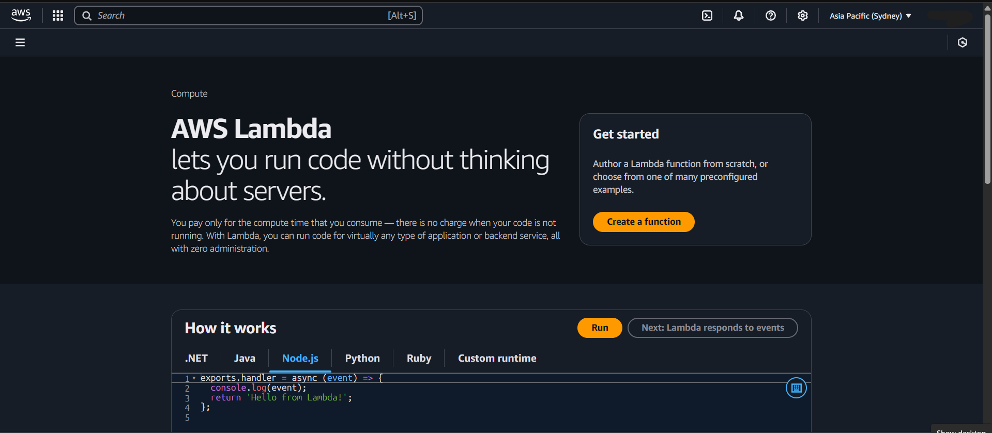Open the help question mark icon
The height and width of the screenshot is (433, 992).
pyautogui.click(x=771, y=16)
